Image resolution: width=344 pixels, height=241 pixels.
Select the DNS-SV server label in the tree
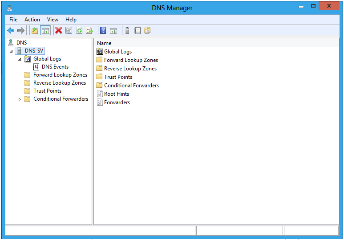(34, 51)
